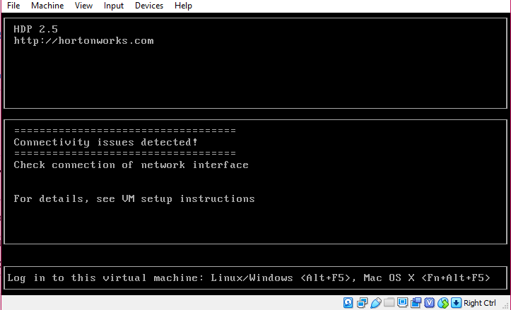Click the HDP 2.5 text in console
The image size is (511, 310).
(35, 29)
